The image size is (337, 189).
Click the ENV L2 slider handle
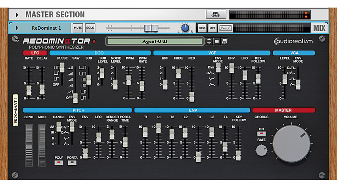tap(185, 132)
